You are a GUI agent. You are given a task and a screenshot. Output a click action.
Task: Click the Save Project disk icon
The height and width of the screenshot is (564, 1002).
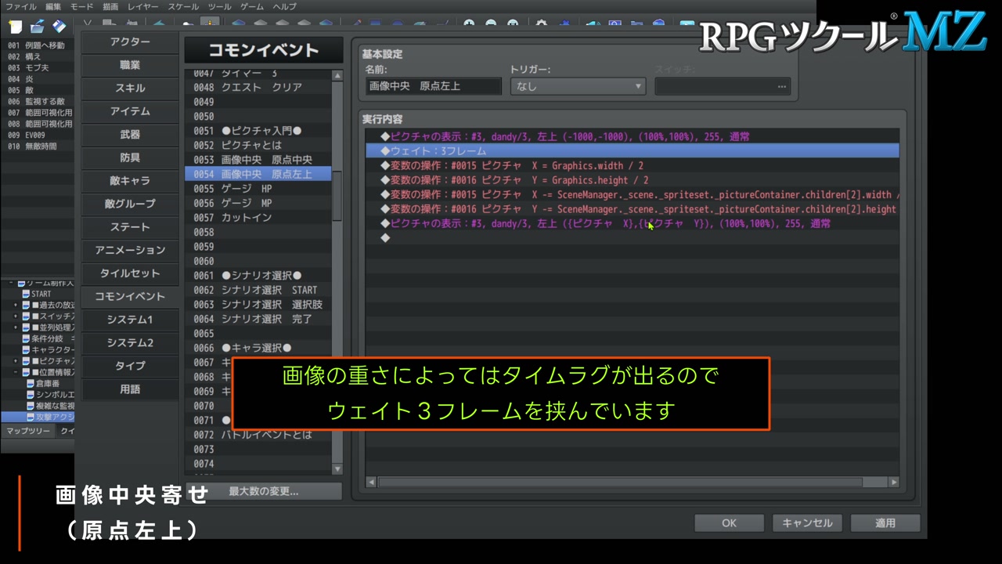59,27
